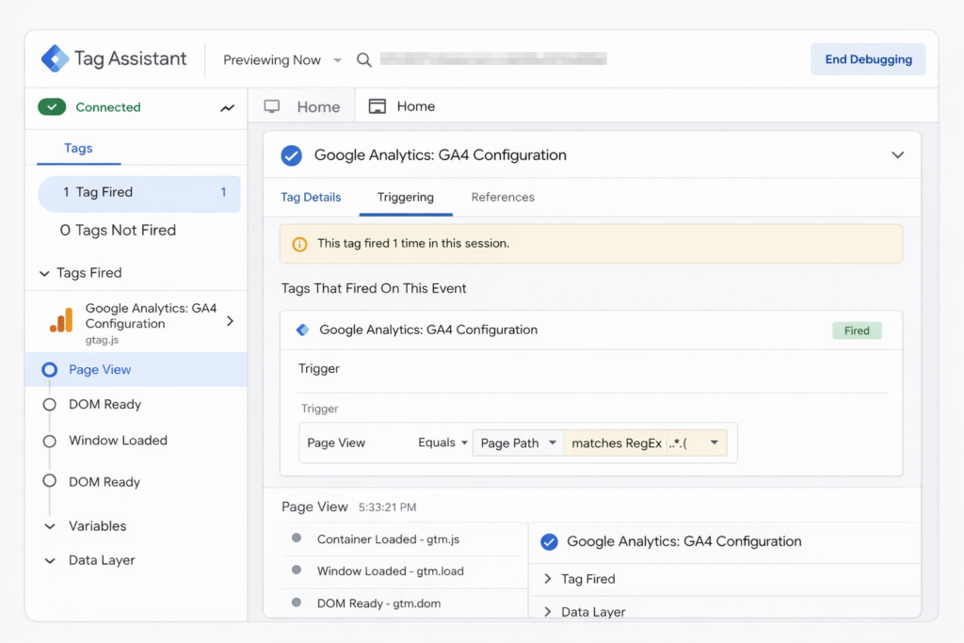Viewport: 964px width, 643px height.
Task: Click the Container Loaded - gtm.js event
Action: pyautogui.click(x=388, y=539)
